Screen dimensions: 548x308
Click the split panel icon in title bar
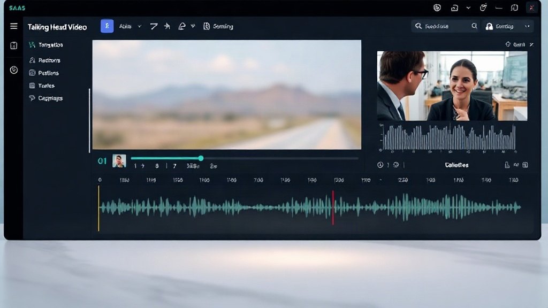point(514,7)
